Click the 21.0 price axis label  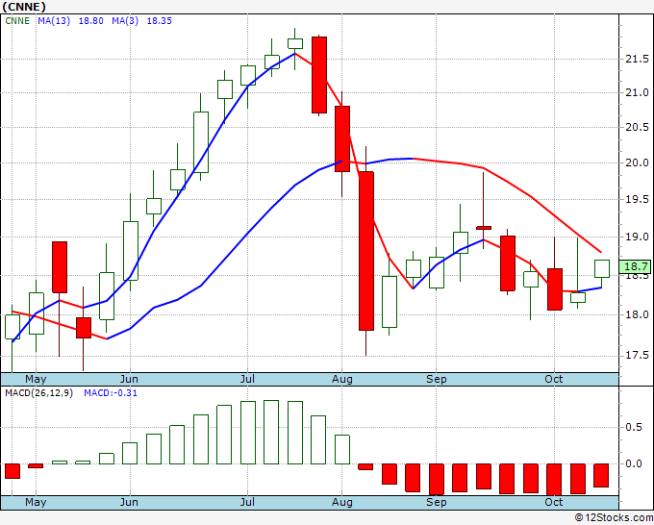tap(637, 92)
